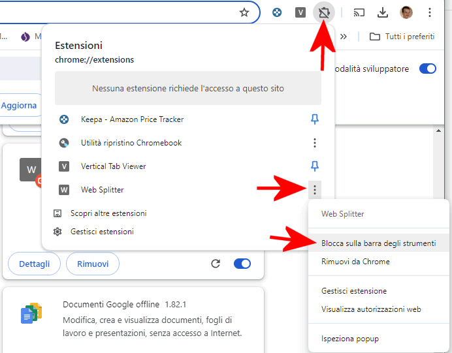Choose Visualizza autorizzazioni web
Viewport: 452px width, 353px height.
378,309
